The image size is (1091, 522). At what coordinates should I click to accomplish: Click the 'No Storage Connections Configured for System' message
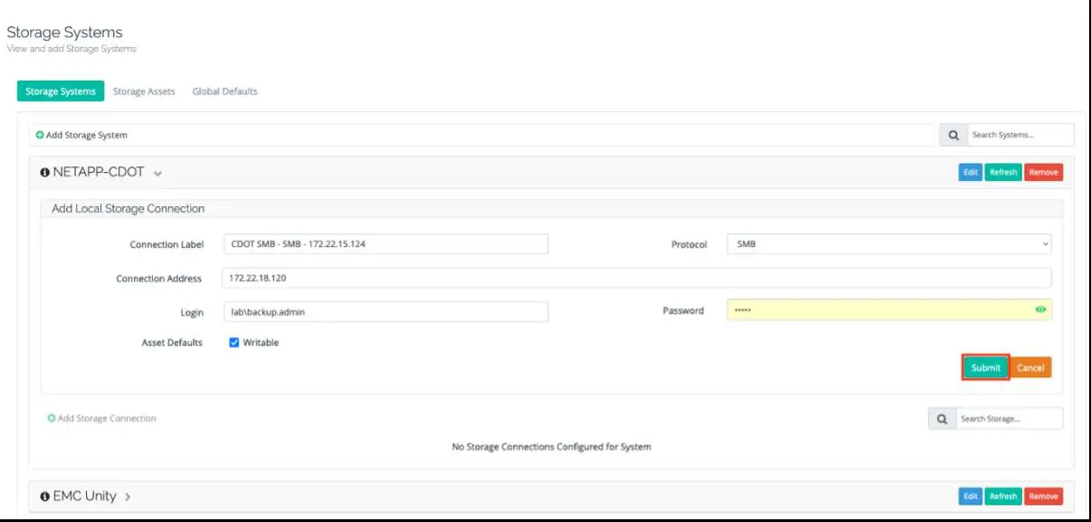551,446
